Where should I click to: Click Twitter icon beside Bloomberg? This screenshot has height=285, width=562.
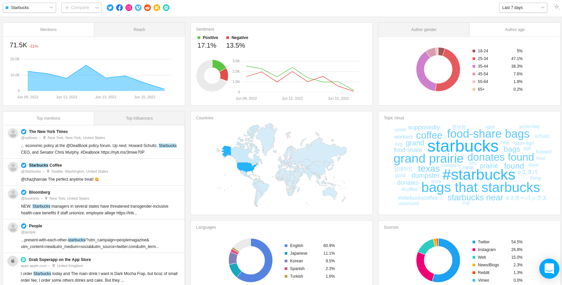coord(24,192)
